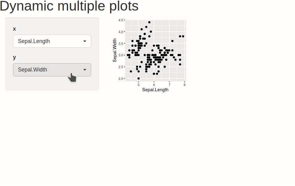The image size is (295, 186).
Task: Open the y variable Sepal.Width dropdown
Action: coord(52,70)
